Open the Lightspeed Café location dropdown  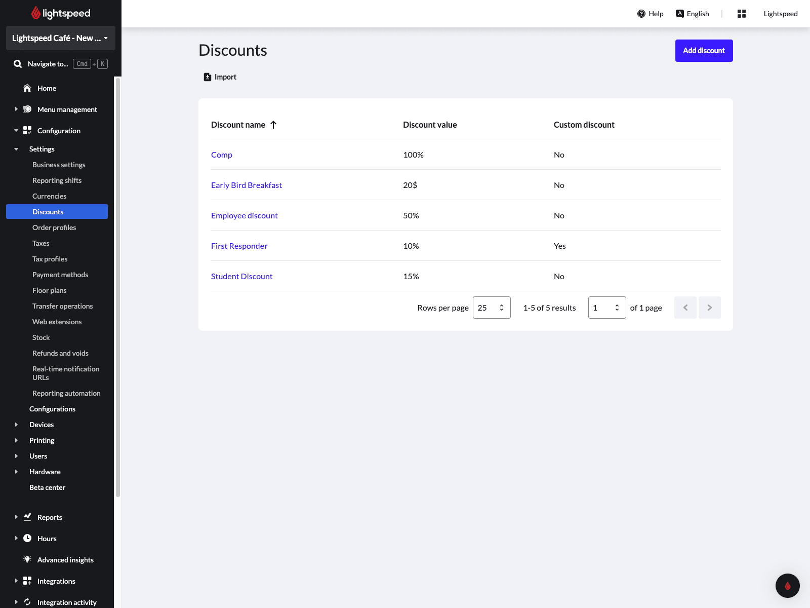click(60, 38)
